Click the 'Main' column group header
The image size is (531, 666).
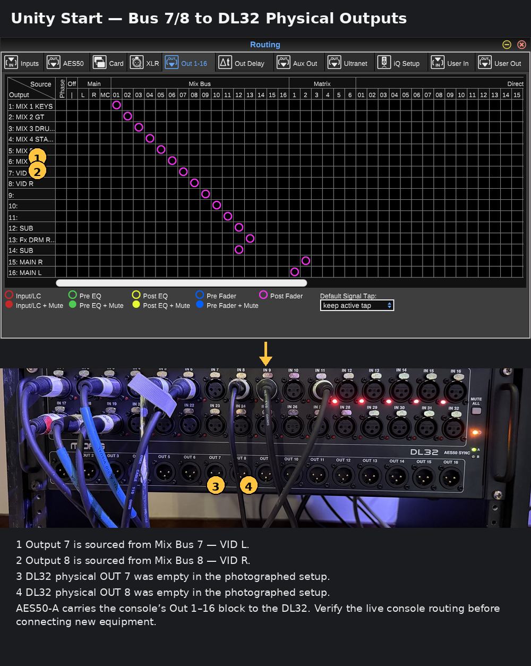coord(94,83)
